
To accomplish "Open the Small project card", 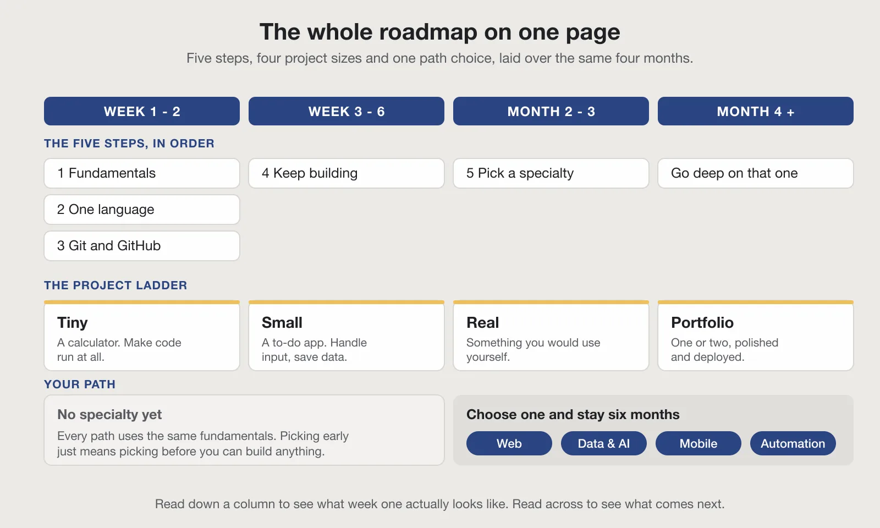I will coord(346,335).
